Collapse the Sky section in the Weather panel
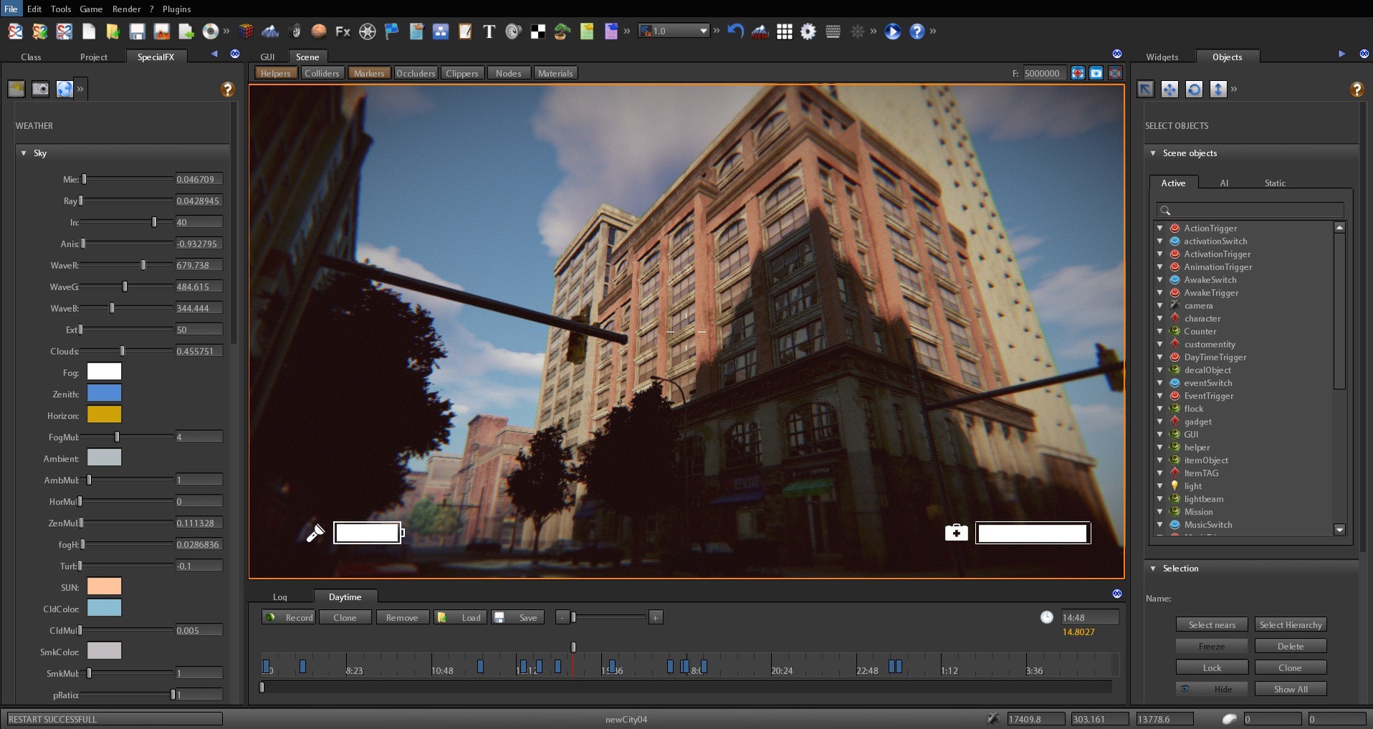This screenshot has width=1373, height=729. (23, 153)
